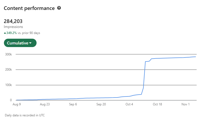Click the arrow on the Cumulative button
205x120 pixels.
click(30, 43)
